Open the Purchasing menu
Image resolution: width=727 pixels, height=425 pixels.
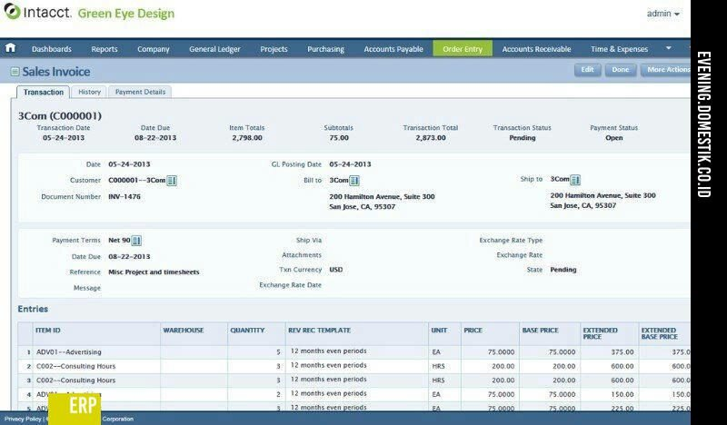[x=325, y=49]
